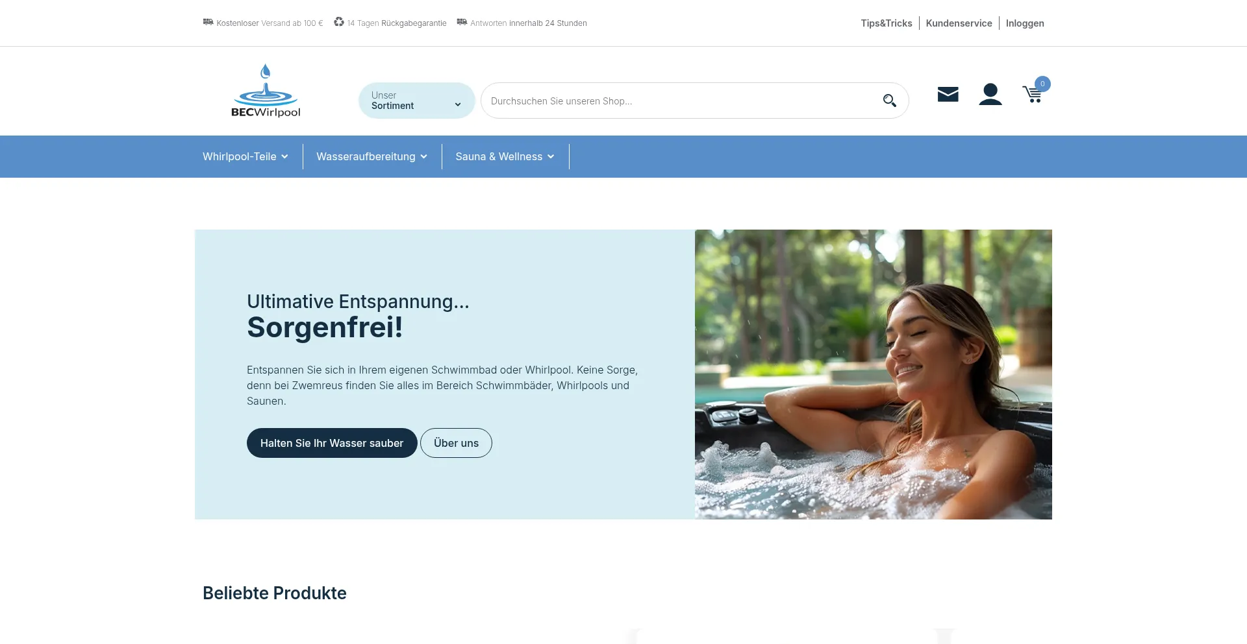Expand the Whirlpool-Teile menu
Screen dimensions: 1247x644
pyautogui.click(x=246, y=156)
